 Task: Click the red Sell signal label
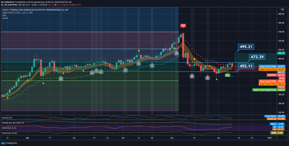[183, 25]
